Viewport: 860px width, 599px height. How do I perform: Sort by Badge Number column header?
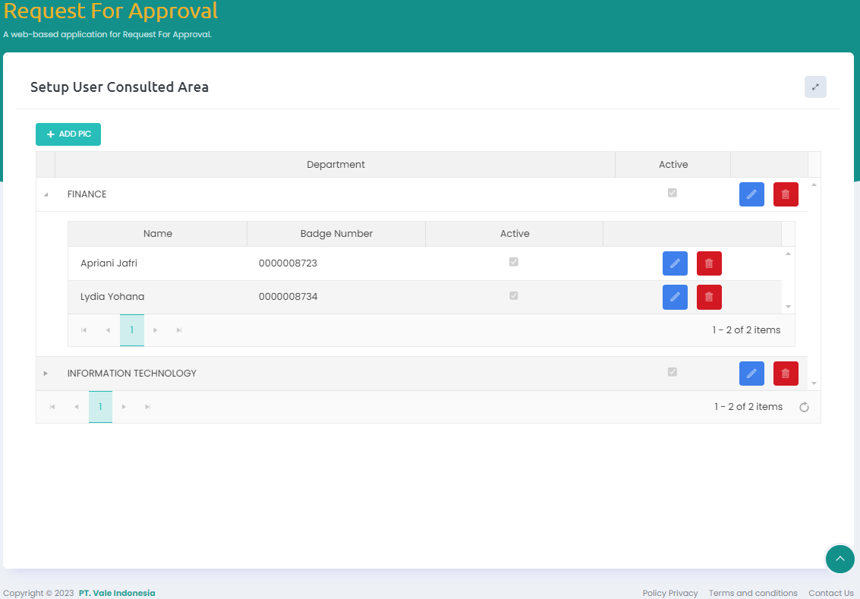(335, 234)
